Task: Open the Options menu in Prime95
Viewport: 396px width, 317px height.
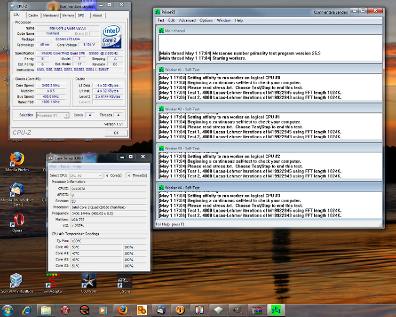Action: pos(206,20)
